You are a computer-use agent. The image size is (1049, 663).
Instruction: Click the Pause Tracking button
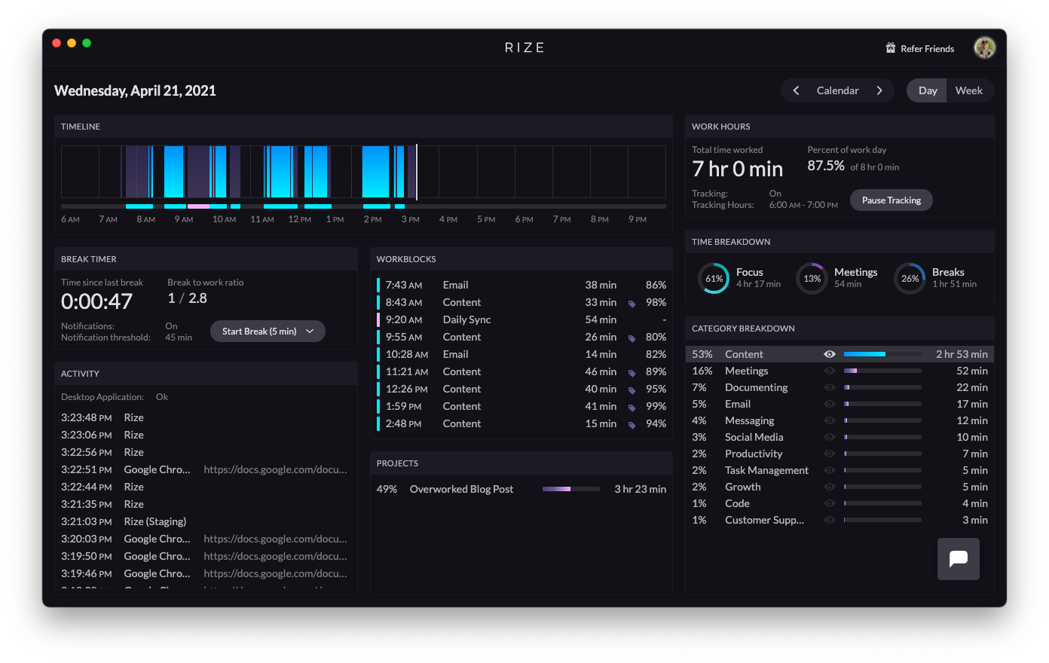pyautogui.click(x=891, y=200)
